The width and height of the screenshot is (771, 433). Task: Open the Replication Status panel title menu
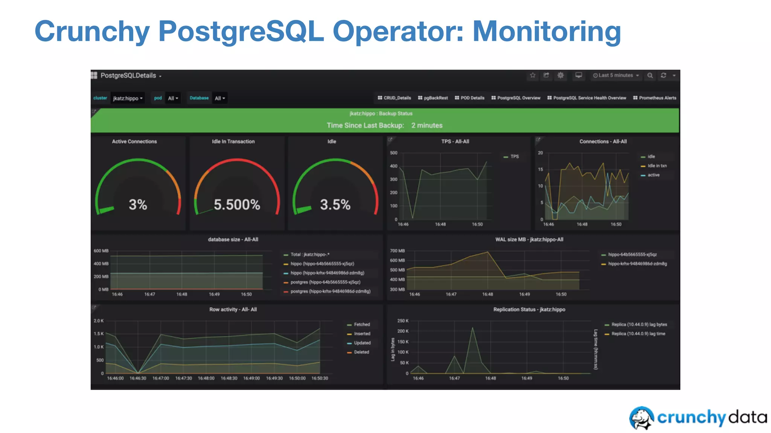tap(529, 310)
